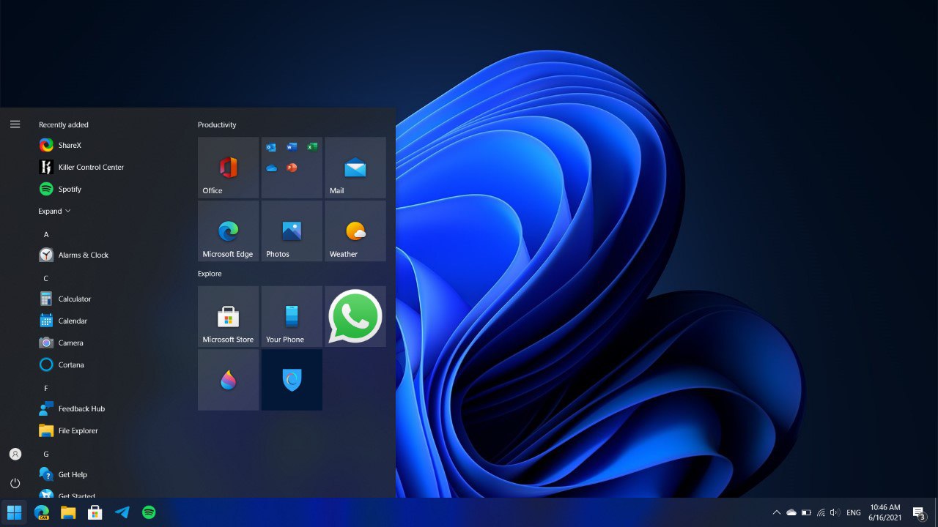Expand the Start menu hamburger navigation
This screenshot has height=527, width=938.
15,124
